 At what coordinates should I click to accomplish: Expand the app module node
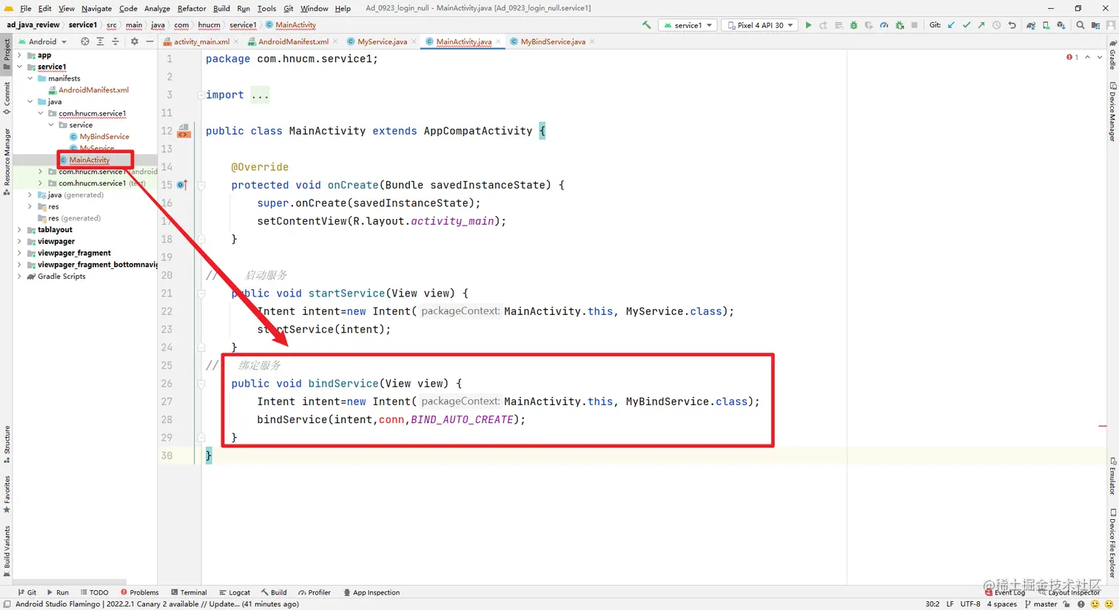click(x=19, y=55)
